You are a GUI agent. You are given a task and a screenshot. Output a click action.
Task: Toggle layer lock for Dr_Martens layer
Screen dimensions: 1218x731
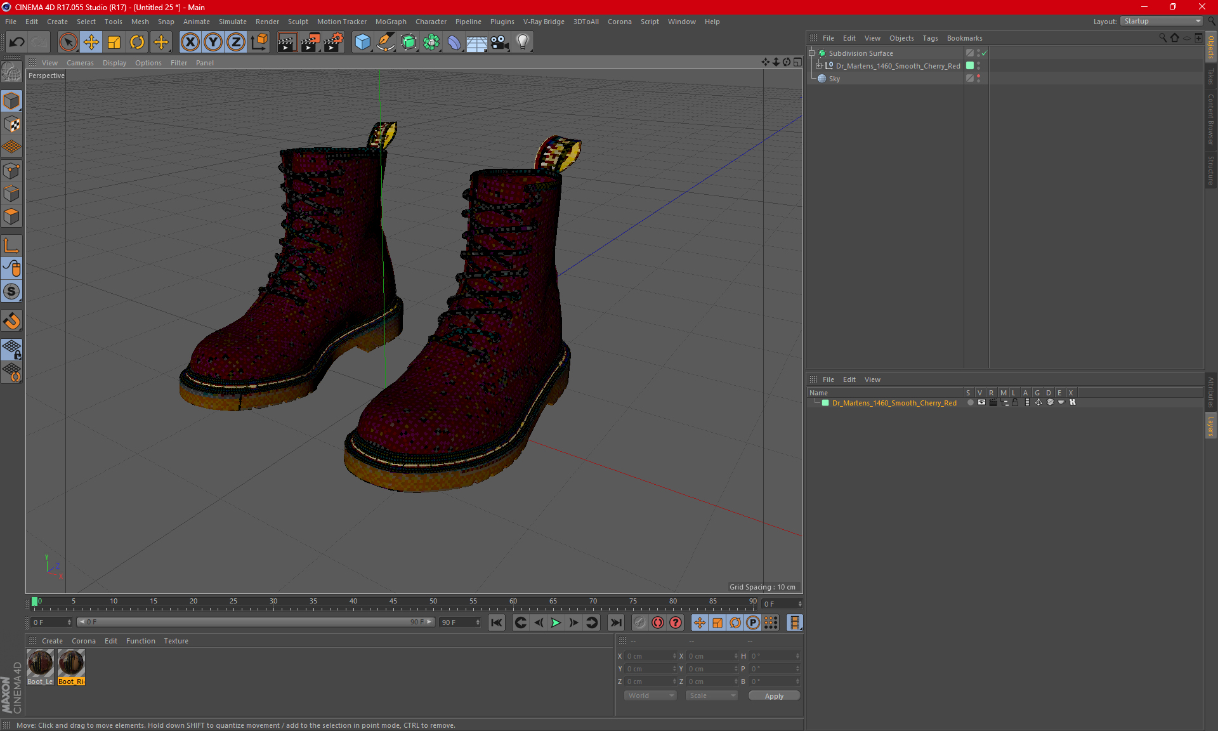click(1015, 402)
